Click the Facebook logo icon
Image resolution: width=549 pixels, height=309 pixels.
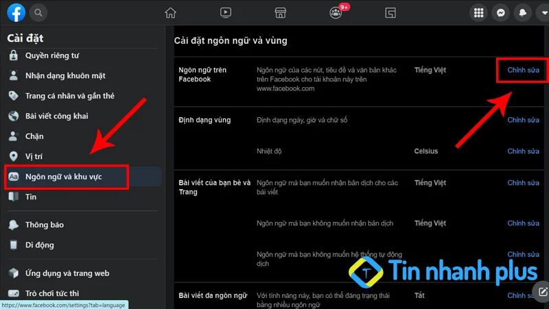pyautogui.click(x=16, y=12)
